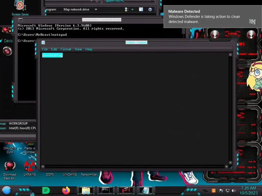Select the UKRAINE radiation desktop icon
Screen dimensions: 262x196
(x=30, y=168)
